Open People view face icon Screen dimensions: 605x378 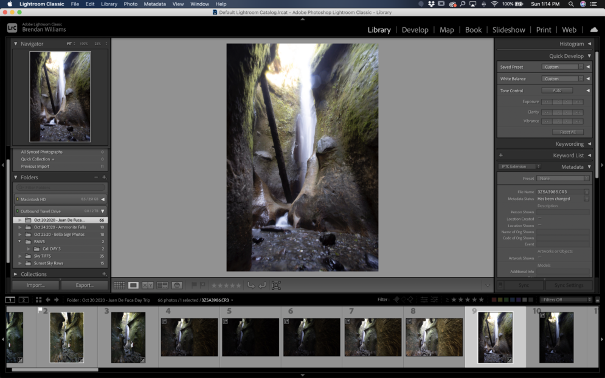click(x=177, y=285)
